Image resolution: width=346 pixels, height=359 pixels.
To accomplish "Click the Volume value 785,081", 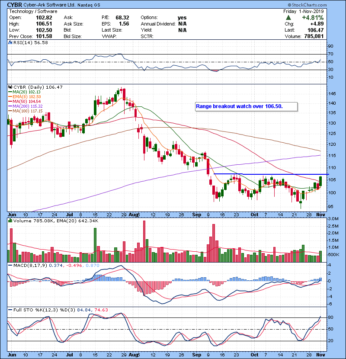I will [x=314, y=36].
